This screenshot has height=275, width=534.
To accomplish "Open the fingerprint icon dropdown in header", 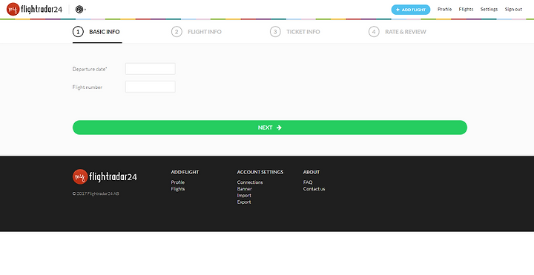I will point(80,10).
